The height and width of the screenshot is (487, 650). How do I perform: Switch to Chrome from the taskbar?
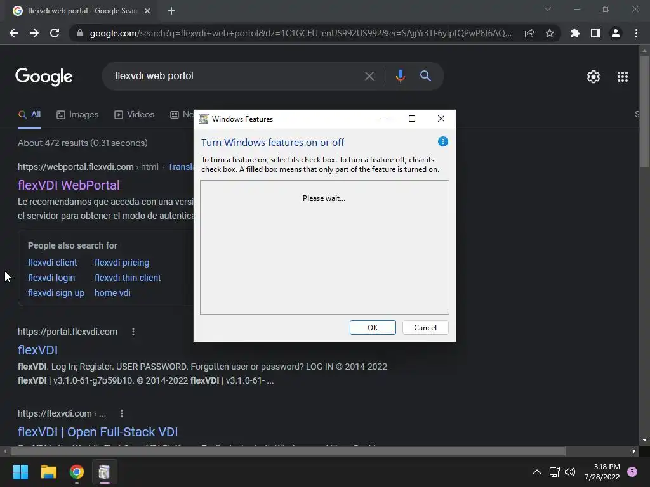pos(77,472)
